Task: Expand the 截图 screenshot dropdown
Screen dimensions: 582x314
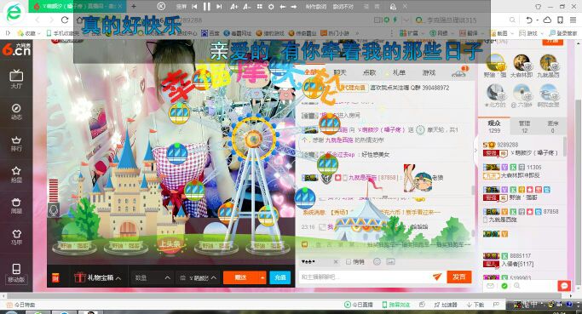Action: click(x=513, y=33)
